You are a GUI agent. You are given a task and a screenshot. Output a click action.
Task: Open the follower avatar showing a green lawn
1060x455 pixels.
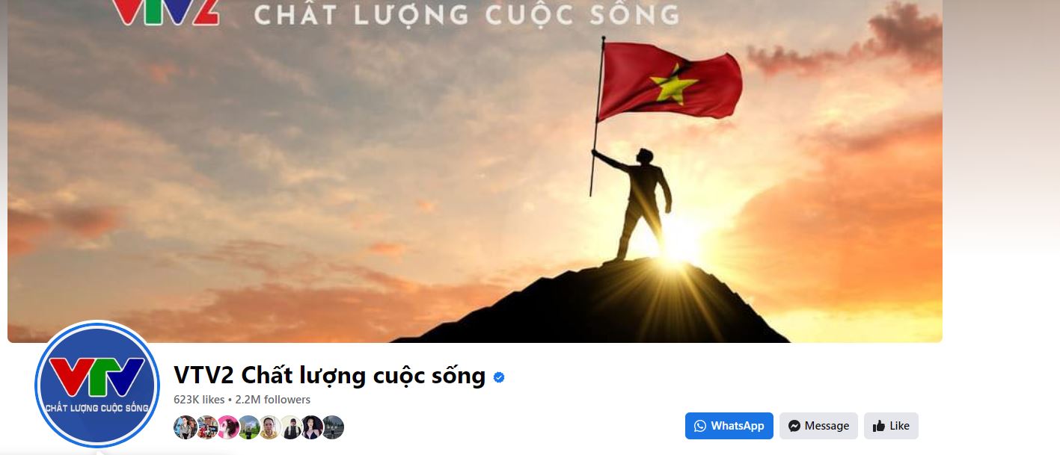click(248, 427)
